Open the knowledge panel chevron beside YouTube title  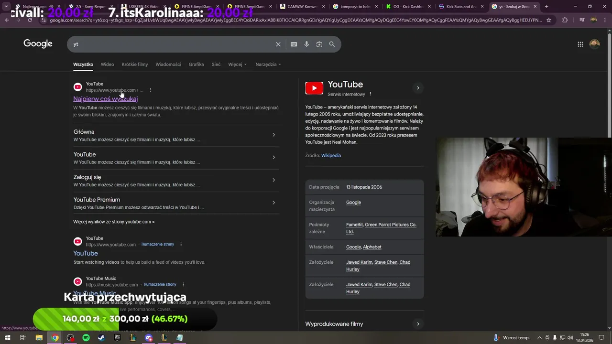click(x=418, y=88)
